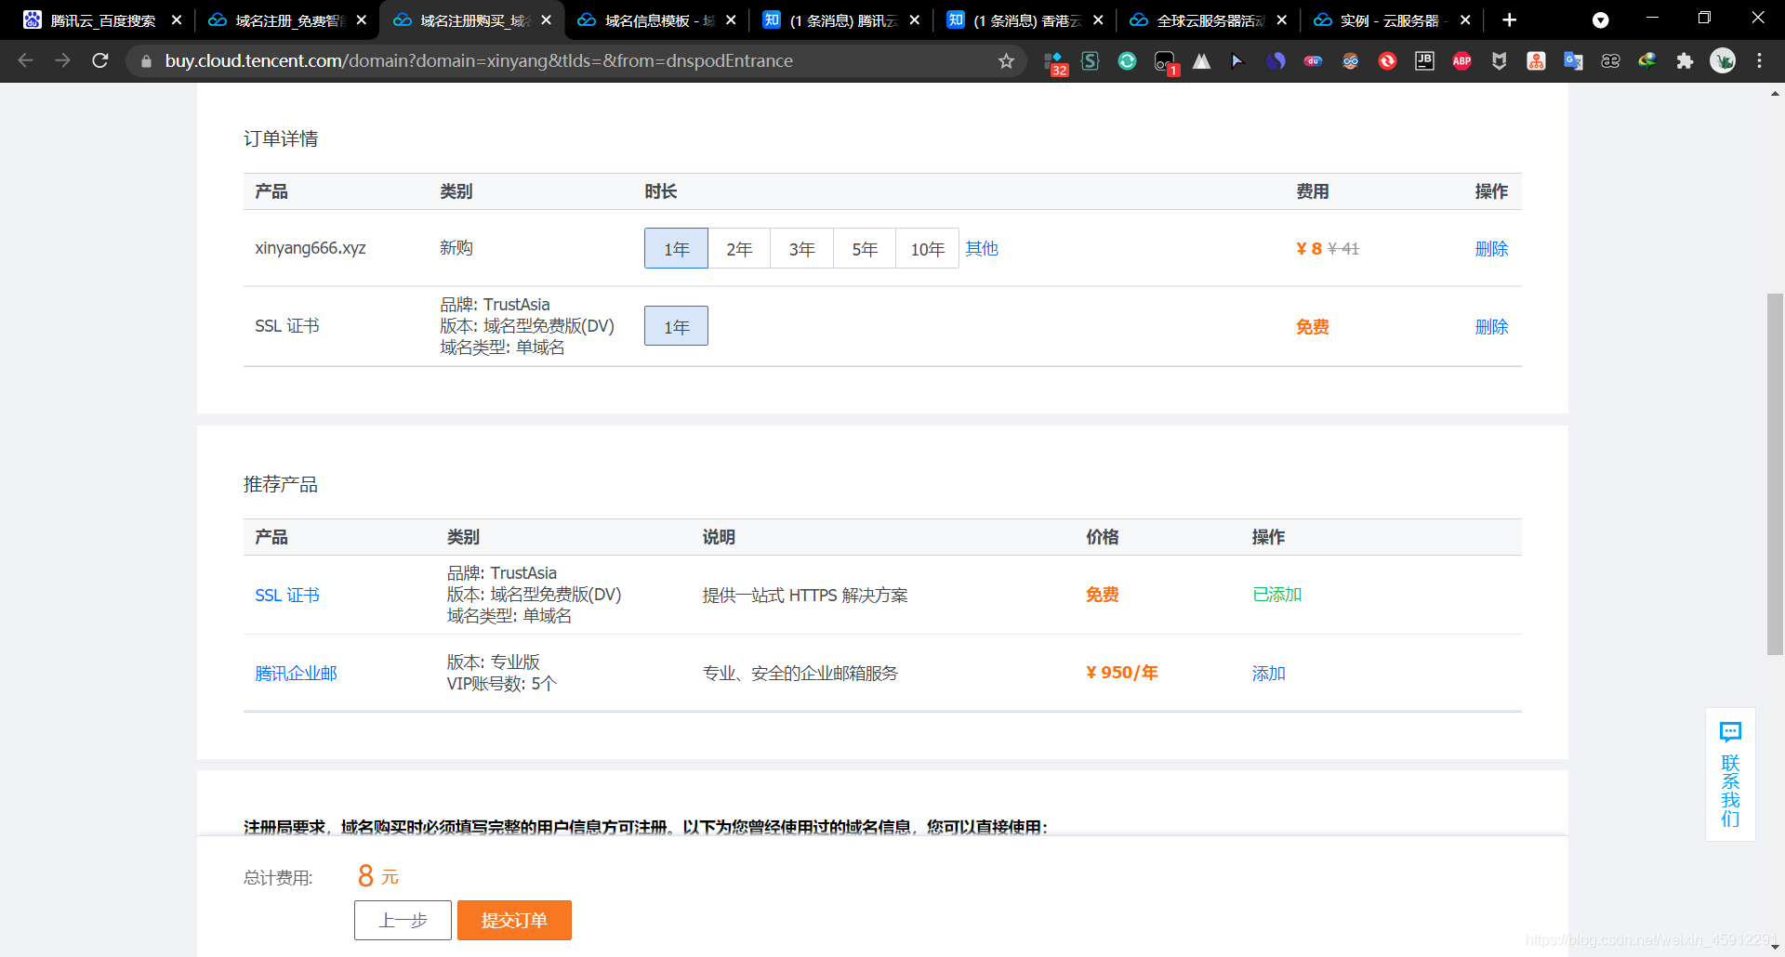The image size is (1785, 957).
Task: Click the ¥ 950/年 price text
Action: click(1121, 673)
